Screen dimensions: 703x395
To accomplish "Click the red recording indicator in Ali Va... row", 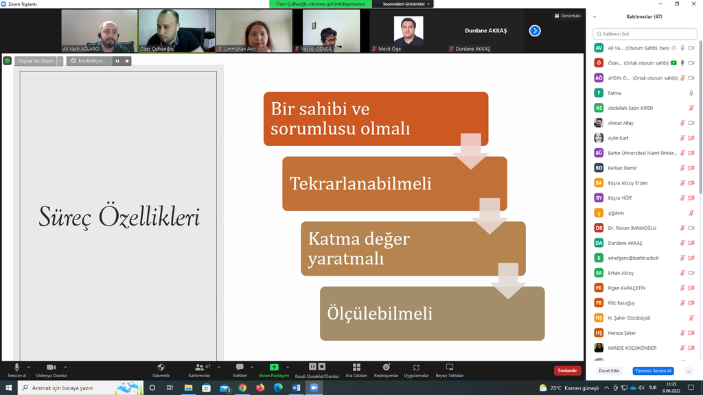I will click(674, 48).
